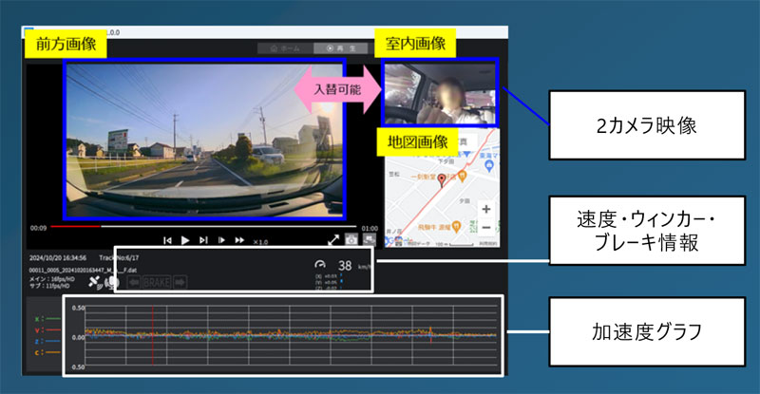Toggle the microphone audio icon
The image size is (760, 394).
click(x=112, y=282)
